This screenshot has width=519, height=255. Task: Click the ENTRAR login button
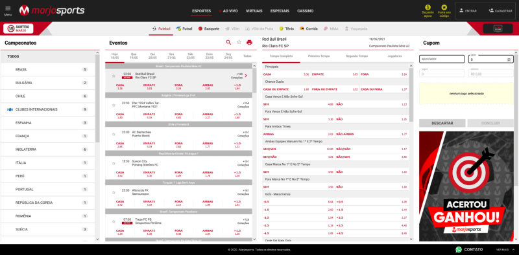point(468,11)
